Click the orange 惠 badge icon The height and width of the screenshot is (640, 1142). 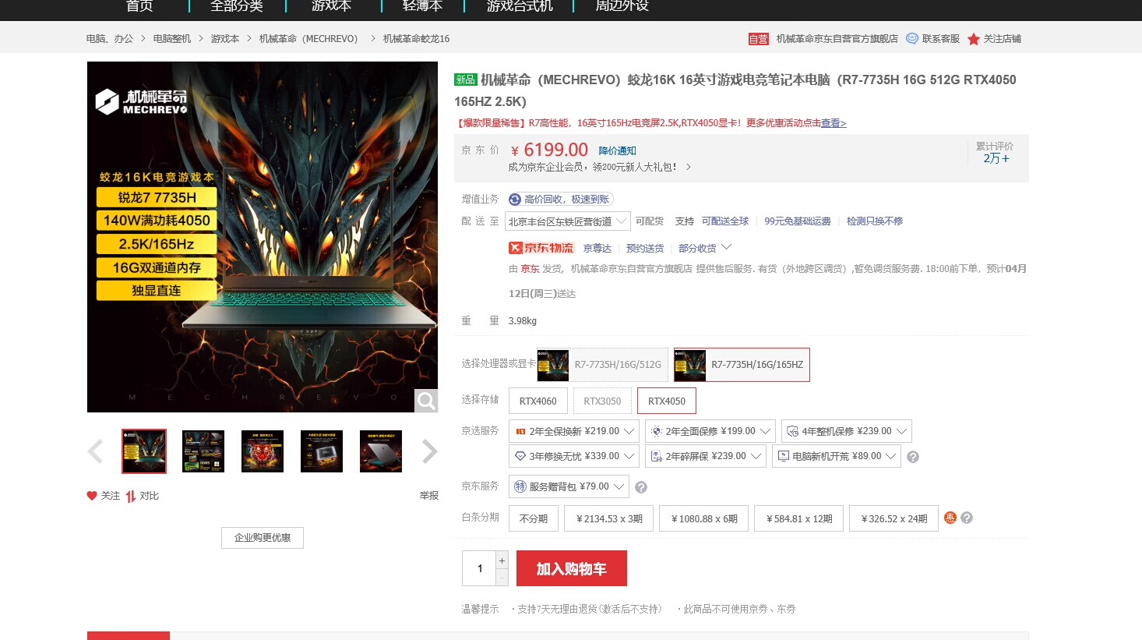click(950, 518)
